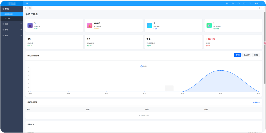Click the chart data point at 06.13
The height and width of the screenshot is (133, 266).
220,70
